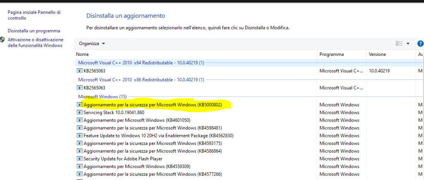The image size is (424, 180).
Task: Click the icon beside KB4586864 row
Action: click(x=79, y=151)
